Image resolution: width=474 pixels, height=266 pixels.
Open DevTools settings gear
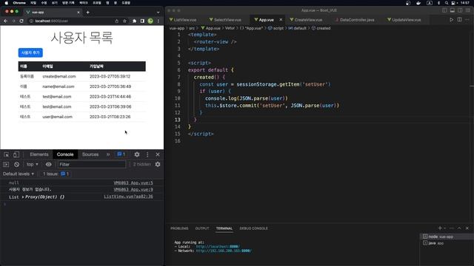137,154
